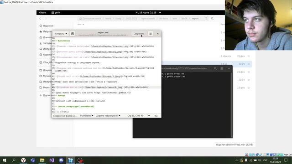Open Windows taskbar search
The height and width of the screenshot is (164, 292).
tap(14, 160)
